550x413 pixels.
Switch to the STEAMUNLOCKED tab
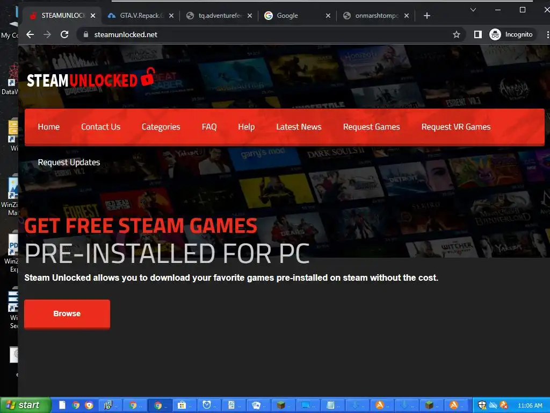(x=63, y=16)
